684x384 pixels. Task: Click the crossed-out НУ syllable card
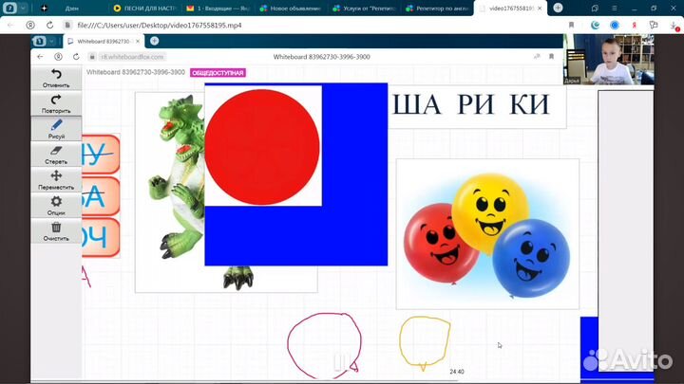(x=101, y=155)
